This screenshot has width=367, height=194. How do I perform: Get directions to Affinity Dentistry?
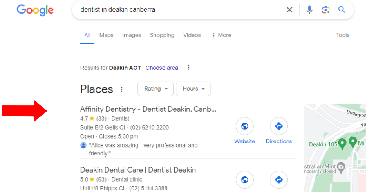click(279, 126)
